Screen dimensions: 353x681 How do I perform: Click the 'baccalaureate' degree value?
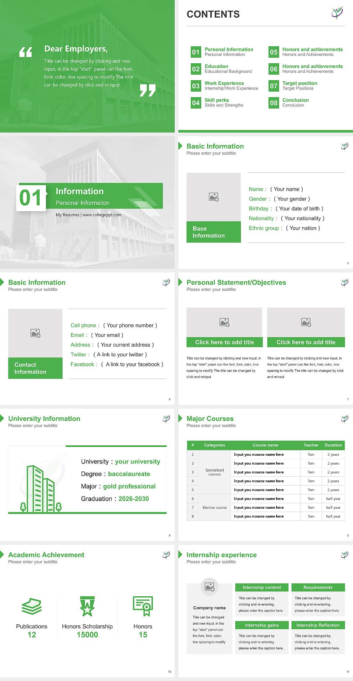[129, 474]
